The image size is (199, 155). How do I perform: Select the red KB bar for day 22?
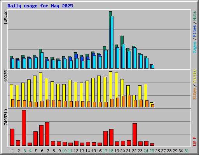tap(134, 134)
